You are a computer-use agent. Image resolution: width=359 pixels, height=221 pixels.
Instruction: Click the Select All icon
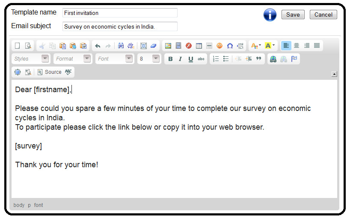coord(143,46)
